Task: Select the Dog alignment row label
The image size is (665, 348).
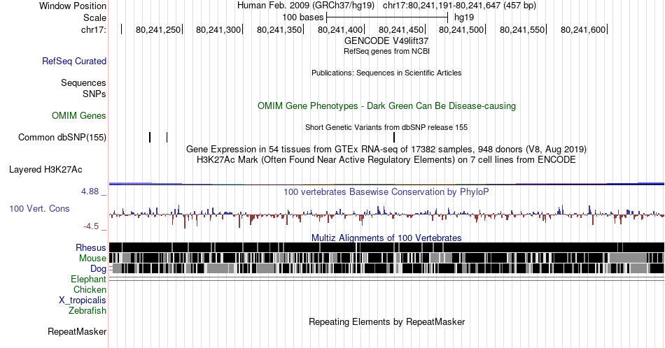Action: click(98, 268)
